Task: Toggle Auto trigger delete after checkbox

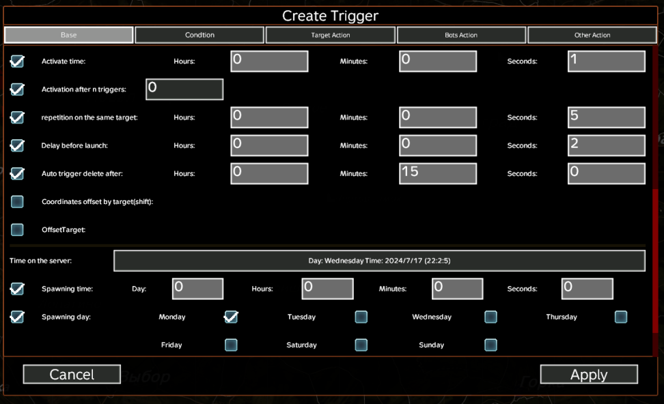Action: click(17, 173)
